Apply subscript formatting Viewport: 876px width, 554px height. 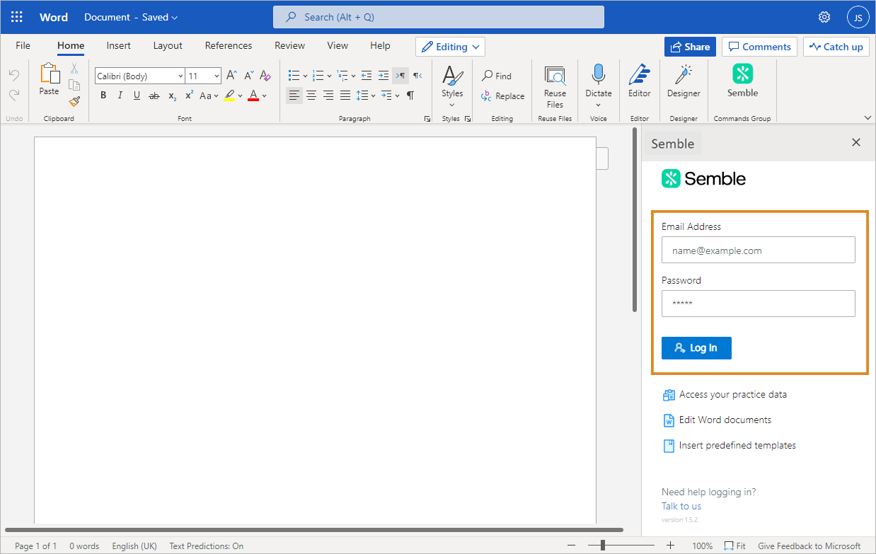pyautogui.click(x=172, y=96)
